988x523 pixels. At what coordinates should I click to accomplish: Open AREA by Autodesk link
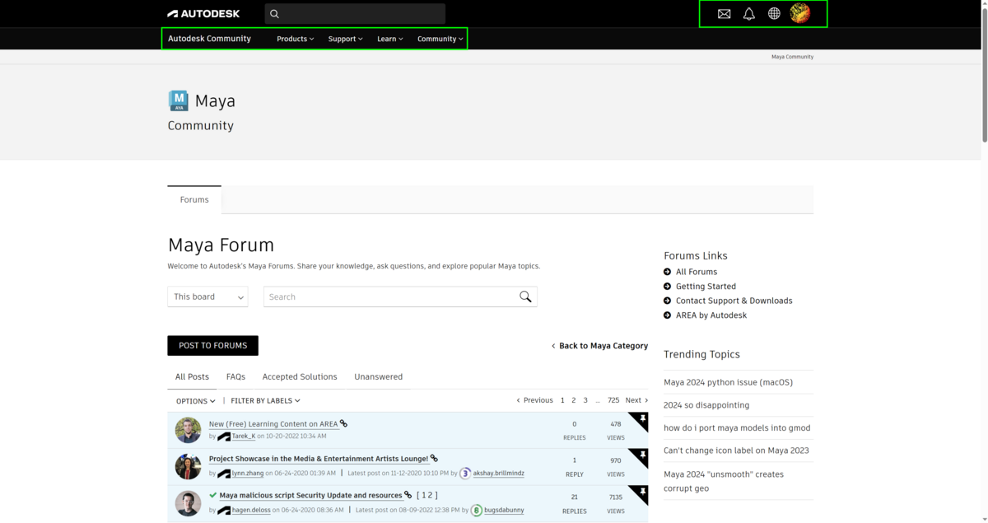point(711,315)
